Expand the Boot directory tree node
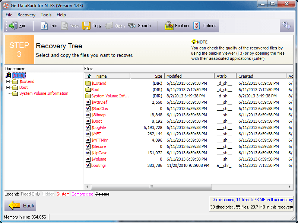The width and height of the screenshot is (298, 223). point(8,87)
